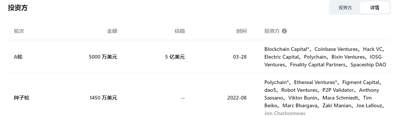Screen dimensions: 406x136
Task: Open Ethereal Ventures investor link
Action: coord(316,83)
